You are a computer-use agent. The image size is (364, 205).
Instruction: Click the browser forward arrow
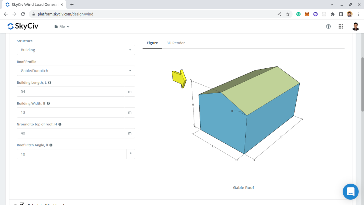(14, 14)
